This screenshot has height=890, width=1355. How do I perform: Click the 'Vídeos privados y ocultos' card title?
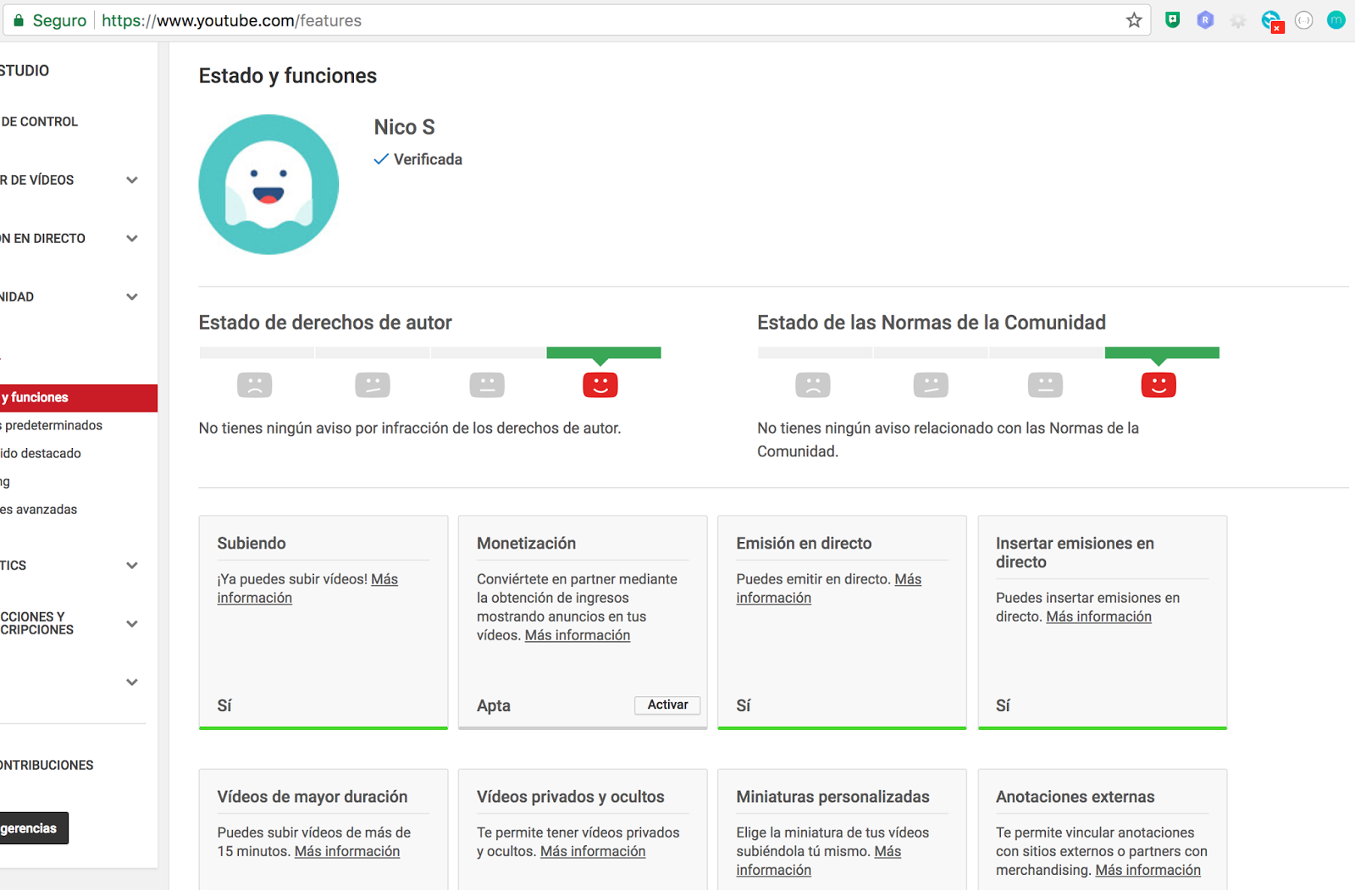coord(571,797)
